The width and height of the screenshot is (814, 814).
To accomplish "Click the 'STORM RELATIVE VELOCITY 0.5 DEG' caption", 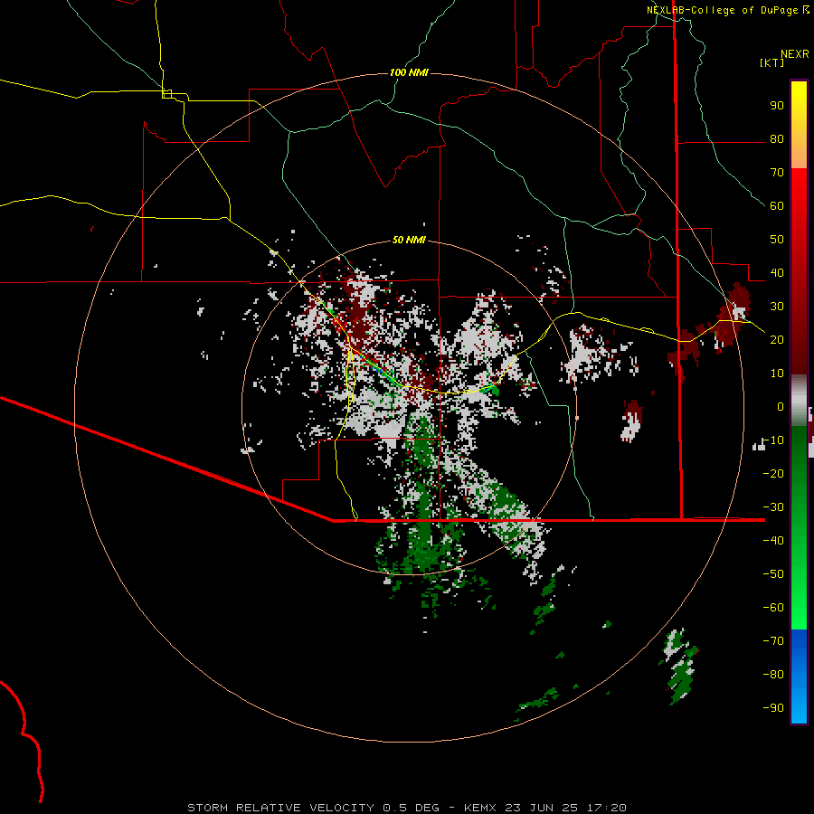I will coord(313,808).
